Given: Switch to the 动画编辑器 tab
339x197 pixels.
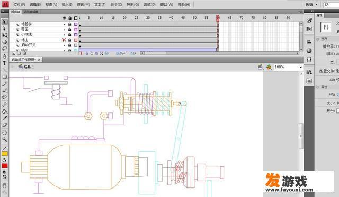Looking at the screenshot, I should pyautogui.click(x=31, y=12).
